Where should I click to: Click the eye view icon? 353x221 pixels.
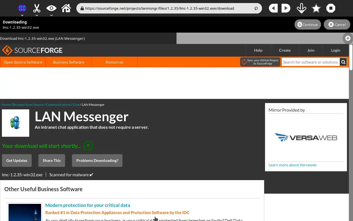point(51,8)
